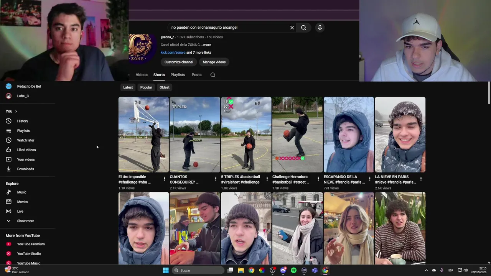Expand channel description with ...more
Viewport: 491px width, 276px height.
pos(206,45)
